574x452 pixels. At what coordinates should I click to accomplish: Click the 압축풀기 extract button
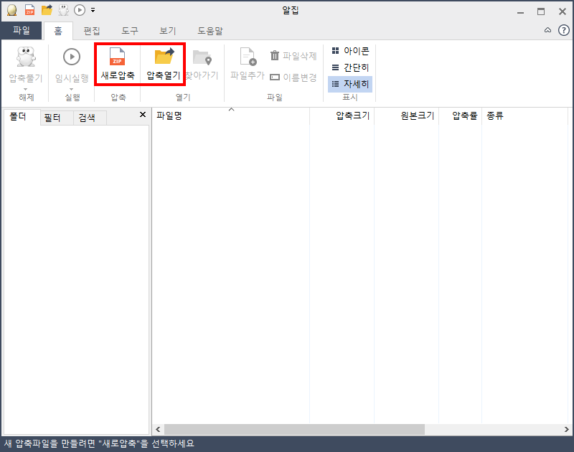pos(26,65)
